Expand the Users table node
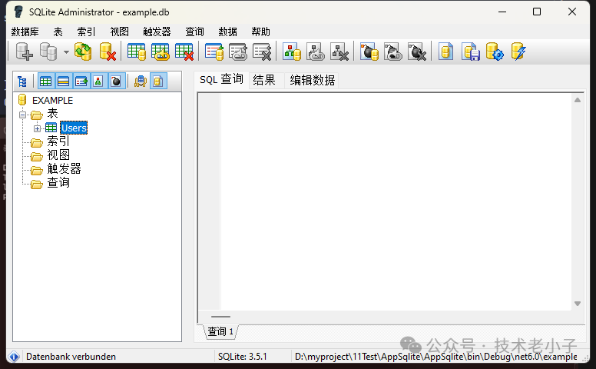Image resolution: width=596 pixels, height=369 pixels. pyautogui.click(x=37, y=128)
